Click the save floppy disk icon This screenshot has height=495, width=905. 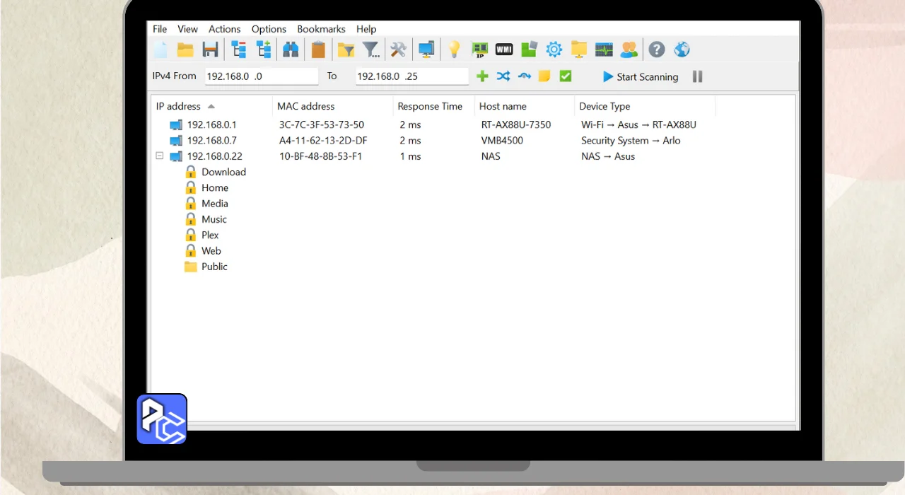(x=210, y=49)
